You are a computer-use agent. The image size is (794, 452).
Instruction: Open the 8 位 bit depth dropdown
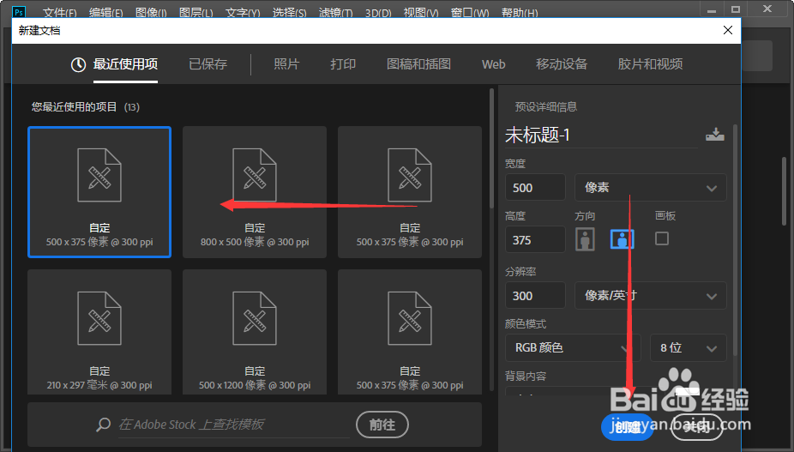(x=689, y=347)
